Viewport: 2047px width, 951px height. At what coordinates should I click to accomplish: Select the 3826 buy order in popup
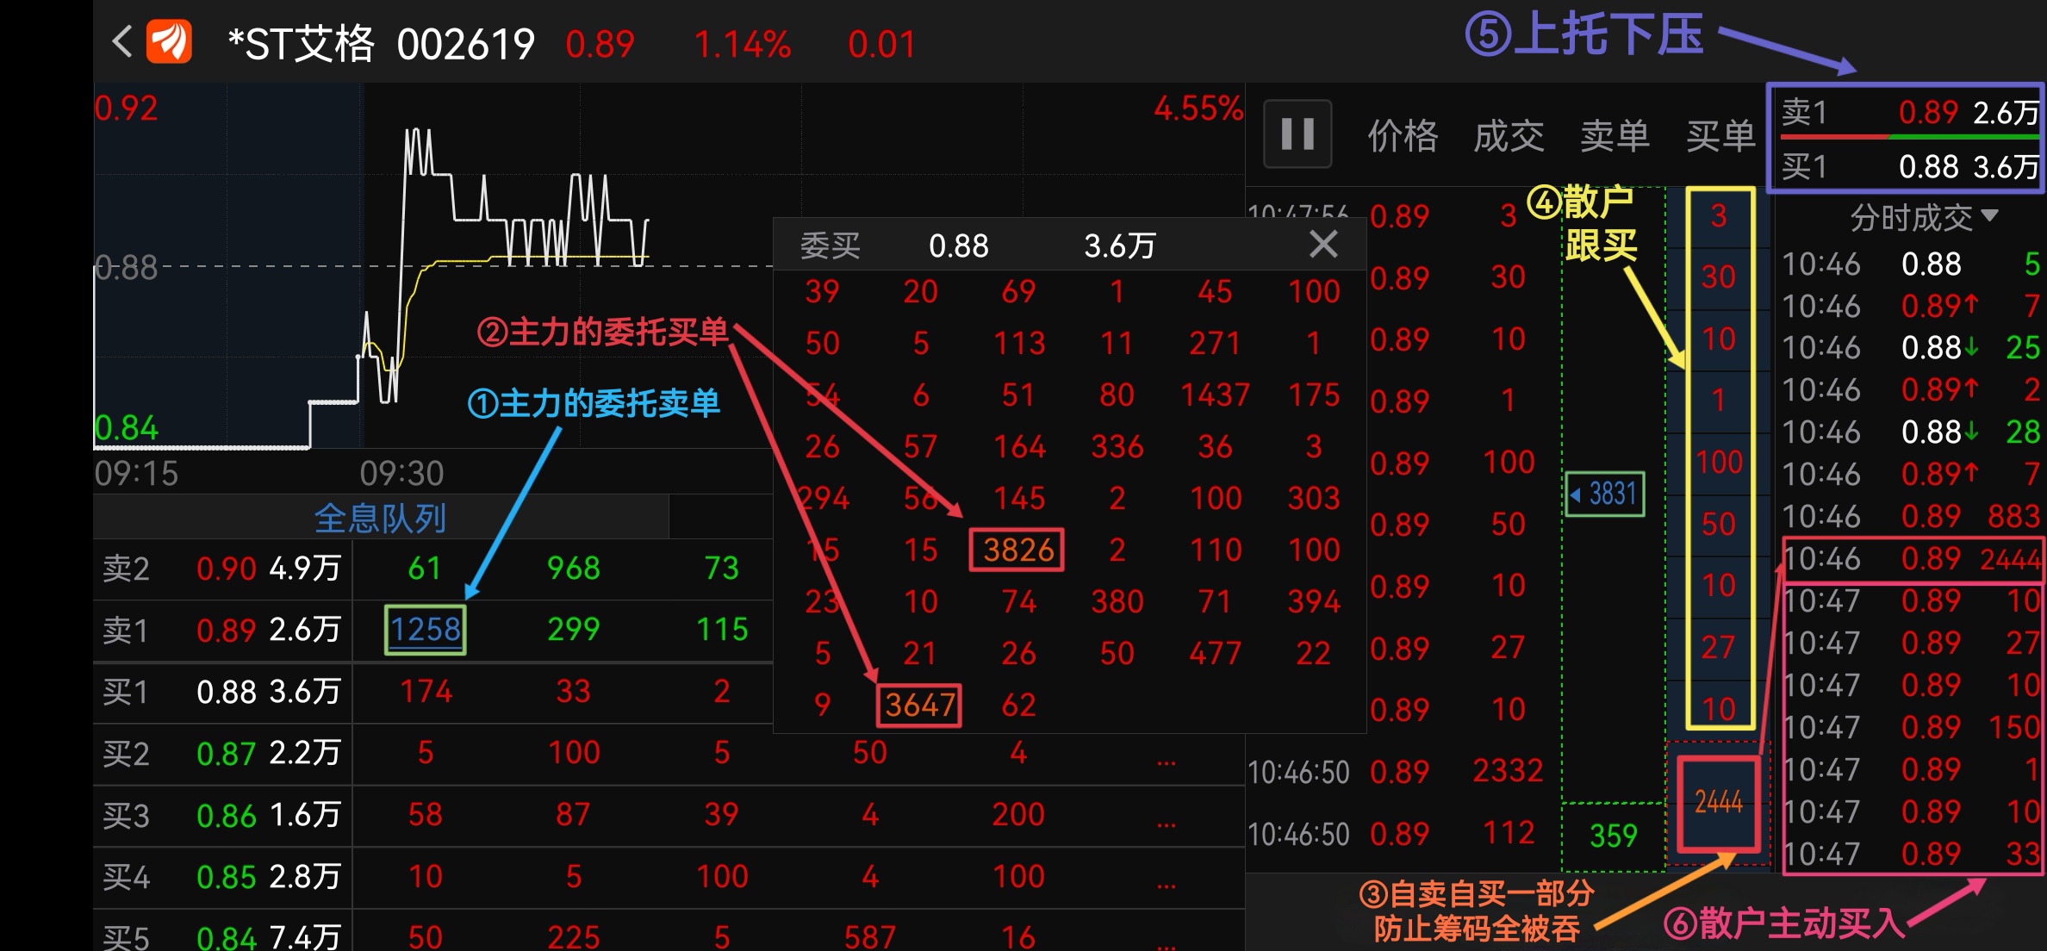(1017, 550)
